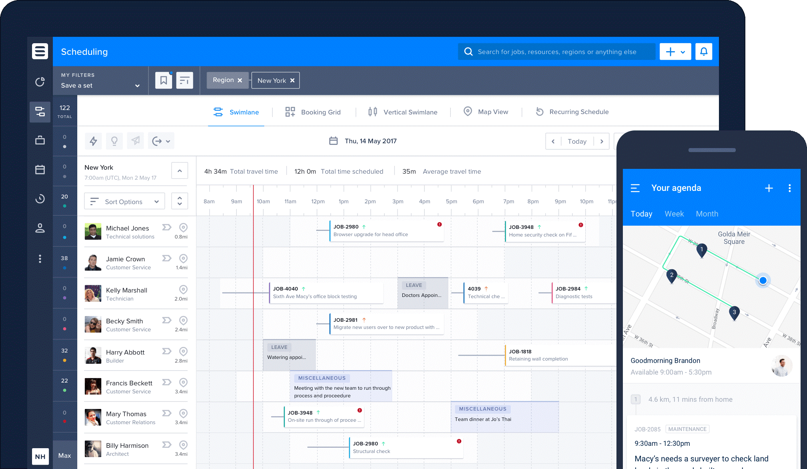This screenshot has width=807, height=469.
Task: Expand the Sort Options dropdown
Action: point(124,201)
